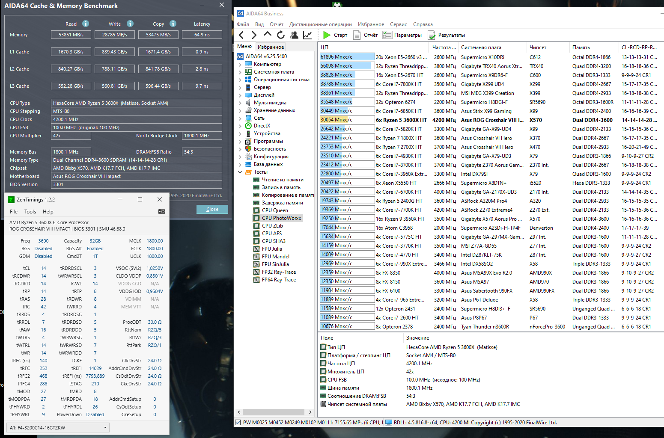This screenshot has height=438, width=664.
Task: Open FPU SinJulia benchmark in tree
Action: click(275, 264)
